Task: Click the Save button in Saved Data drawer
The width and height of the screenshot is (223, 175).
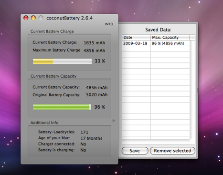Action: (x=135, y=151)
